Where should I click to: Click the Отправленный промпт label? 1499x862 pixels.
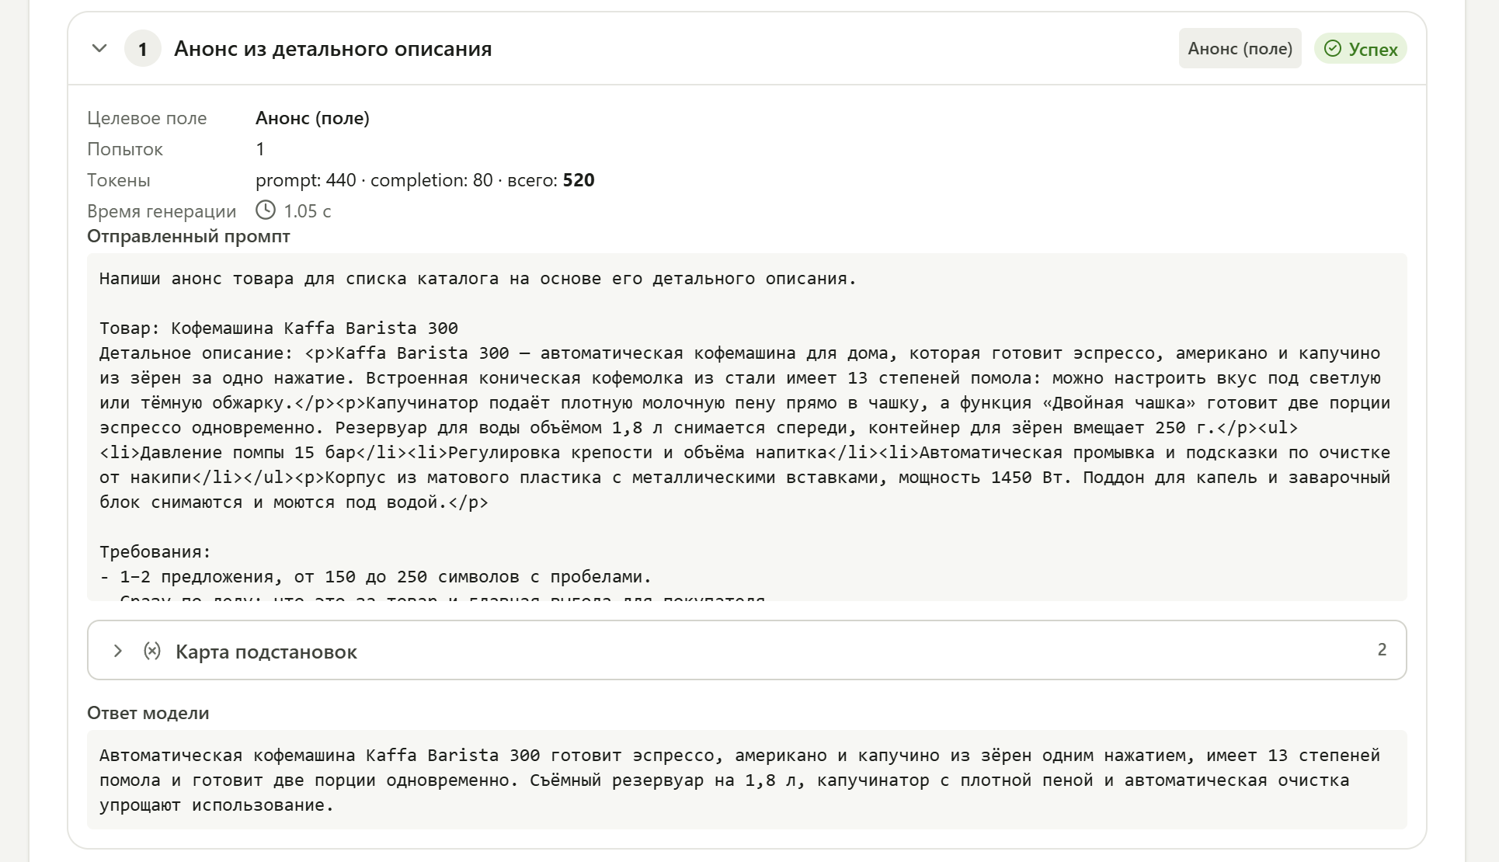(189, 236)
